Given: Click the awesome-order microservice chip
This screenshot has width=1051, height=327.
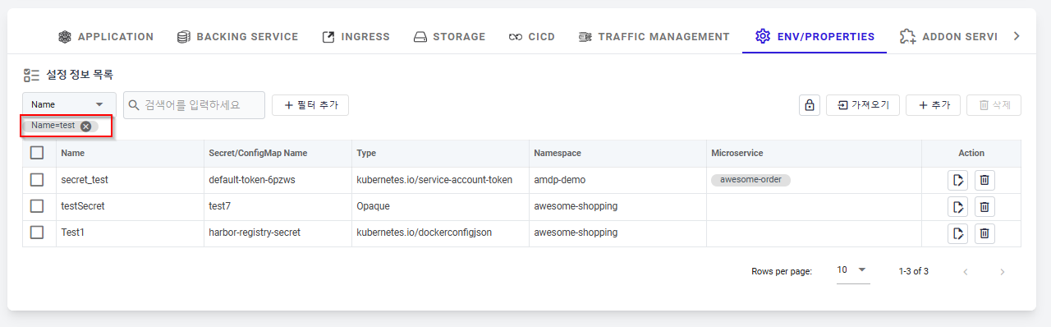Looking at the screenshot, I should [x=750, y=180].
